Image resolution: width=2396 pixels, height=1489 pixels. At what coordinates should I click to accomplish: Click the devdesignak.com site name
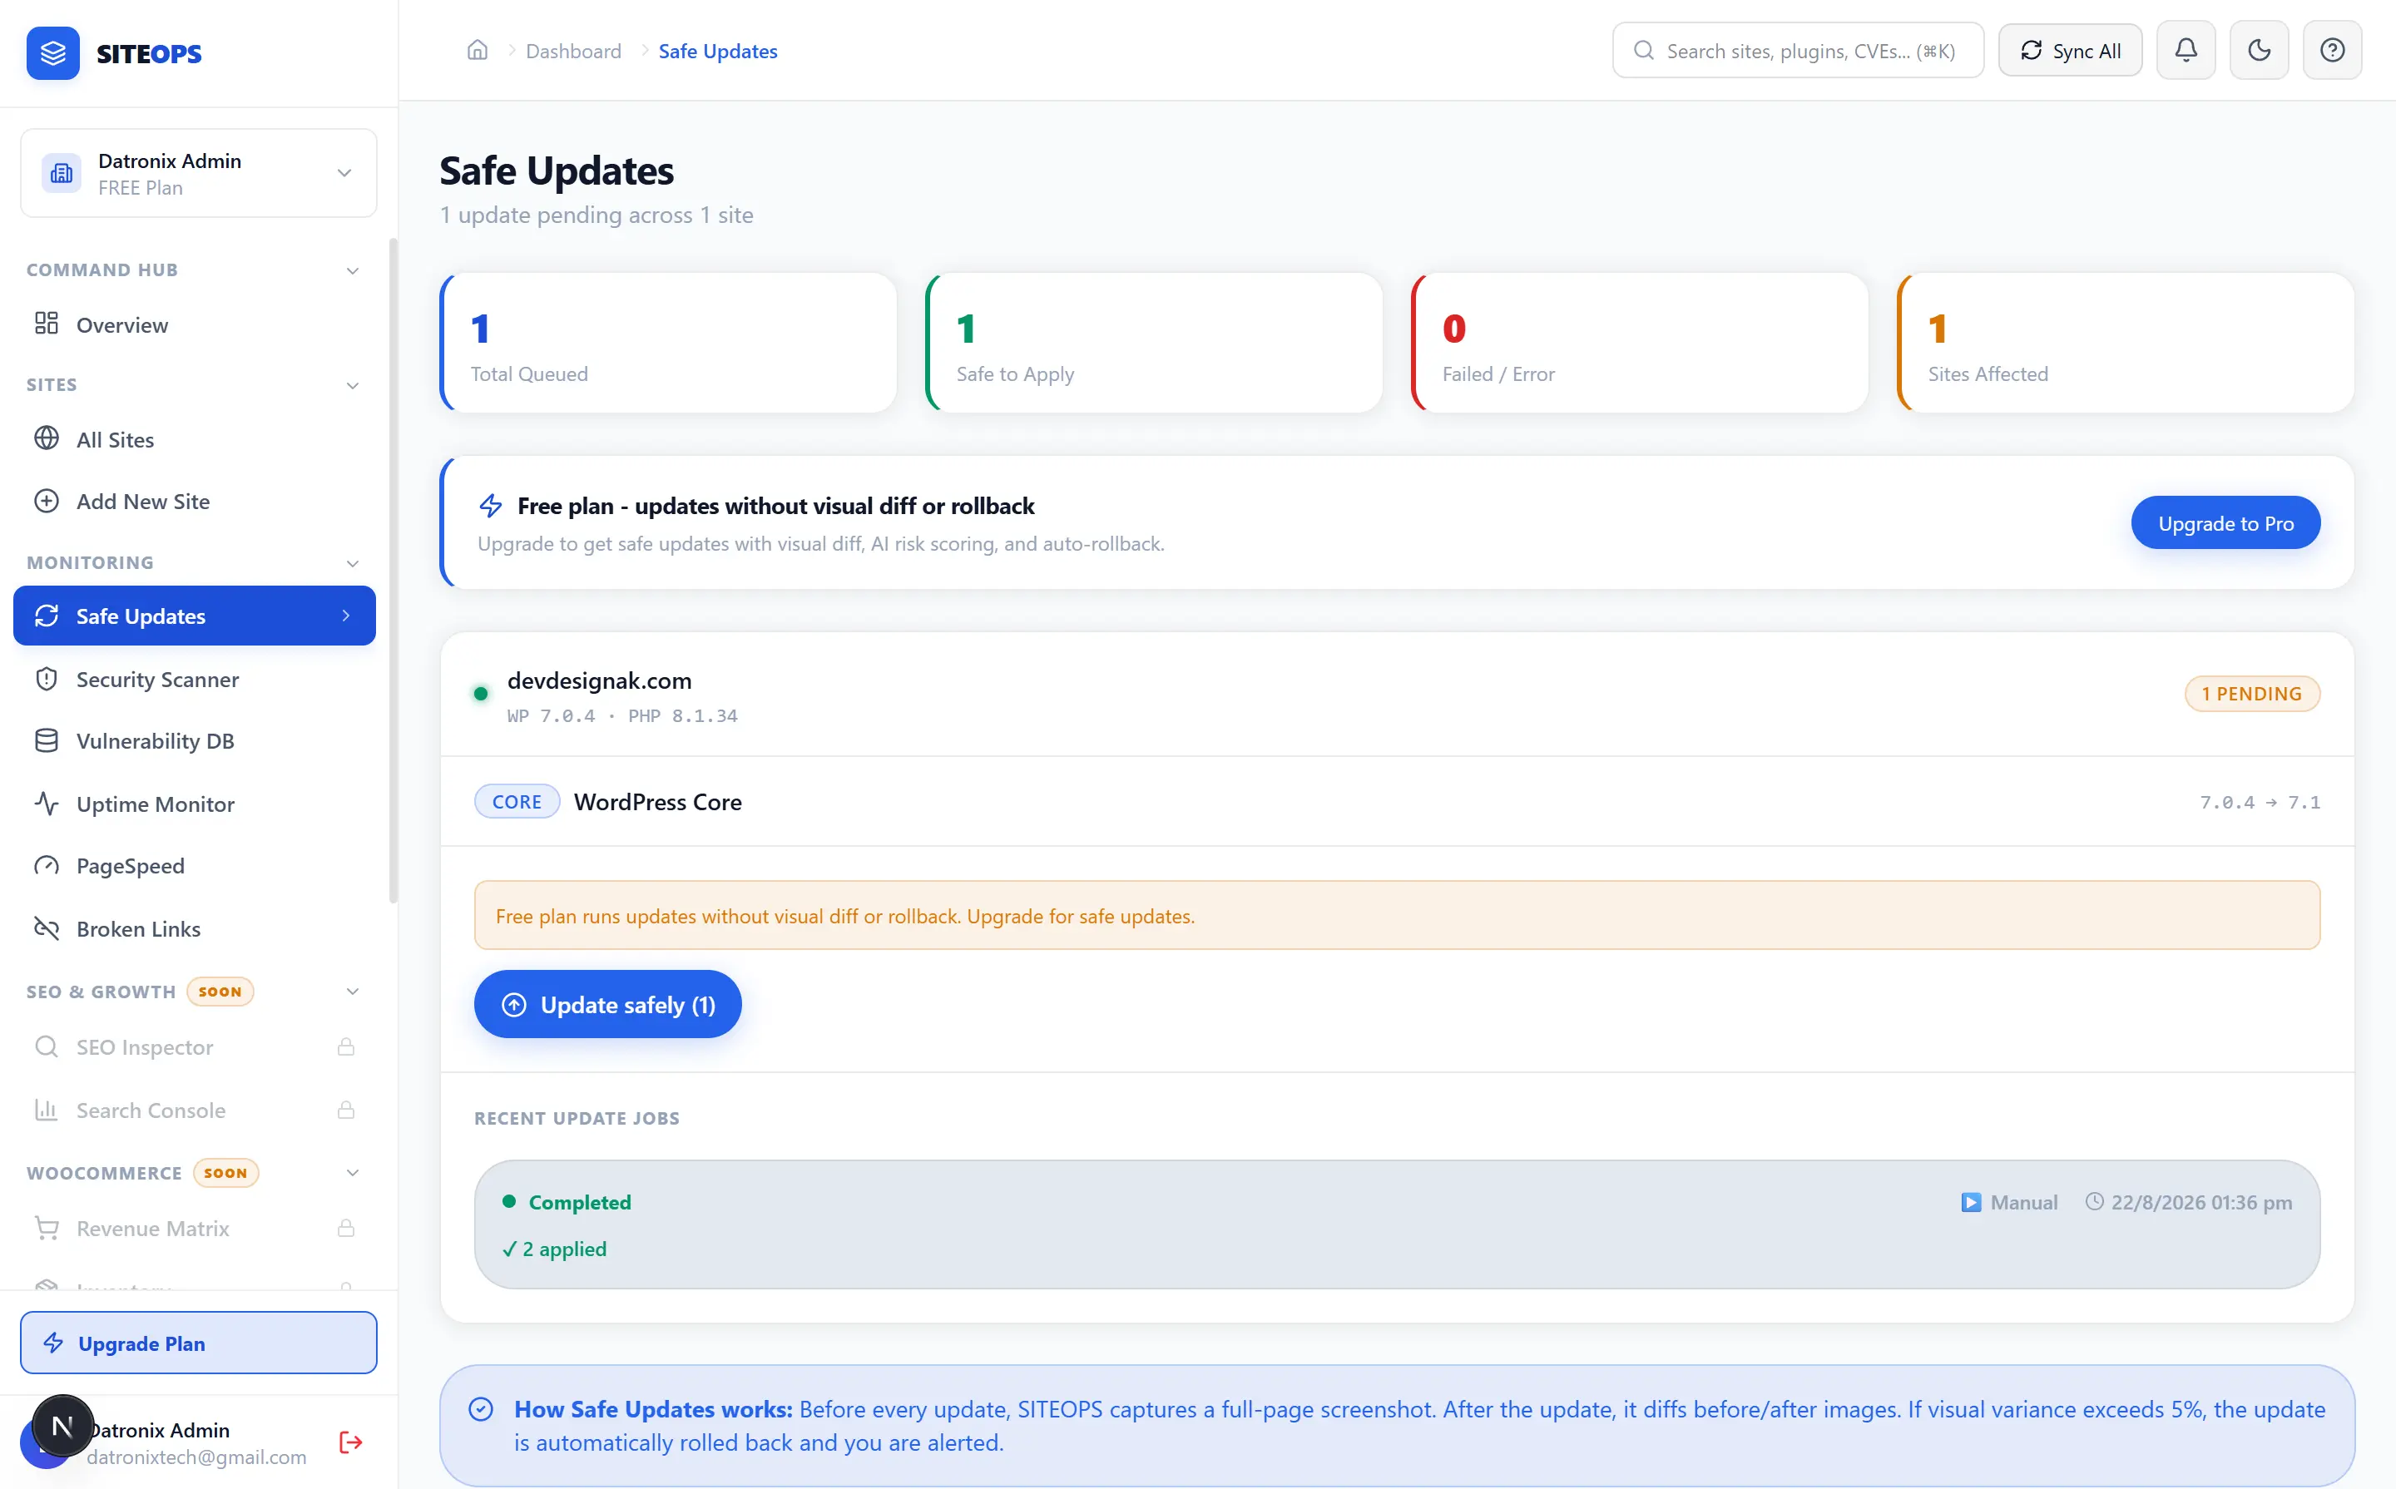click(599, 680)
